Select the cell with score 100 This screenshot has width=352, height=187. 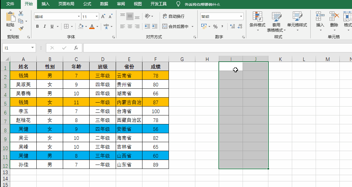(155, 111)
